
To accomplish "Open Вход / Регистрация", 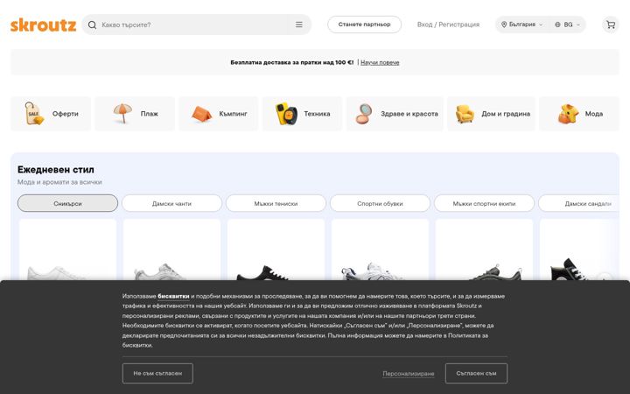I will pyautogui.click(x=448, y=25).
